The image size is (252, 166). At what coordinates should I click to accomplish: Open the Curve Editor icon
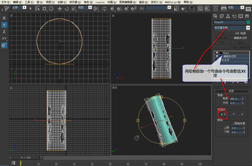pyautogui.click(x=200, y=8)
